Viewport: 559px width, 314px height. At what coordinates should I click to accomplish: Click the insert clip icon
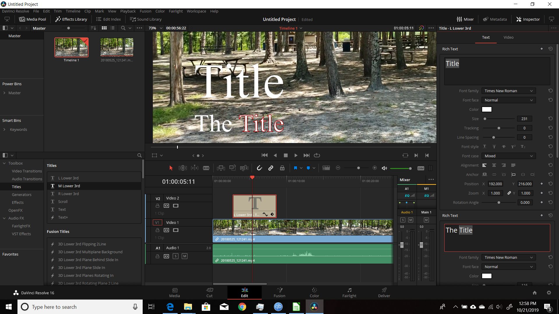[x=221, y=168]
